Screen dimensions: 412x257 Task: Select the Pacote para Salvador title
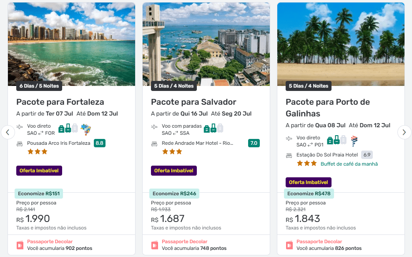click(x=193, y=102)
